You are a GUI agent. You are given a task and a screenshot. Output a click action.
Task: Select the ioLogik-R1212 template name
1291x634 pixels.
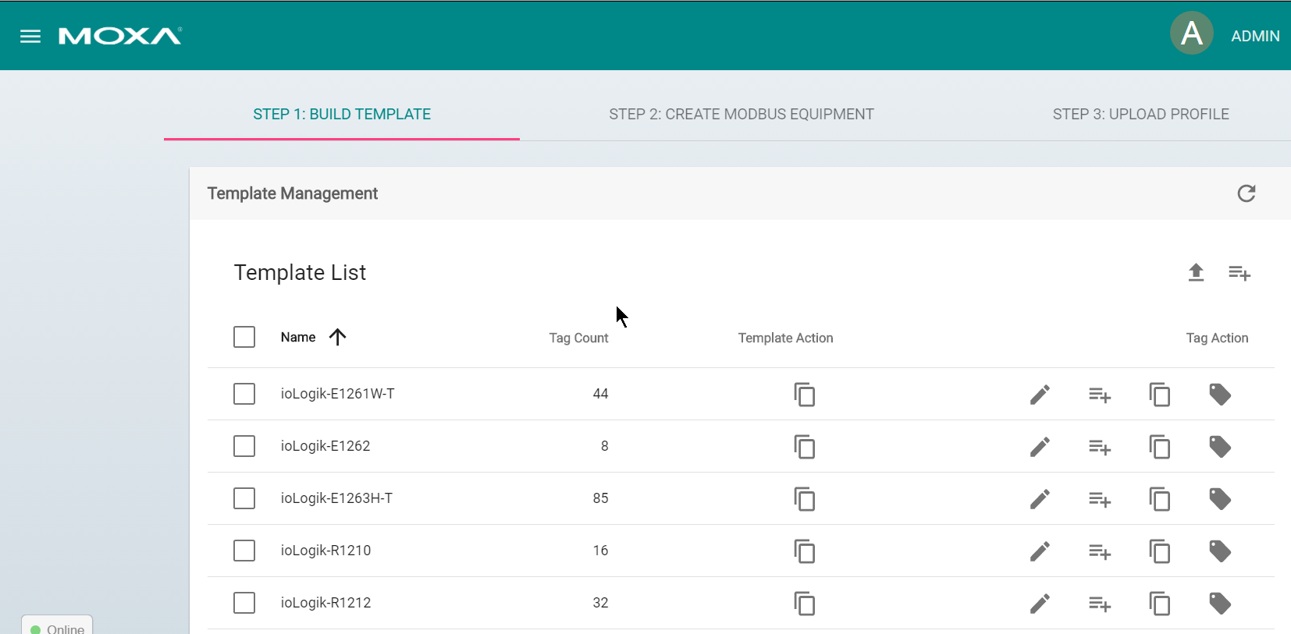pos(325,603)
